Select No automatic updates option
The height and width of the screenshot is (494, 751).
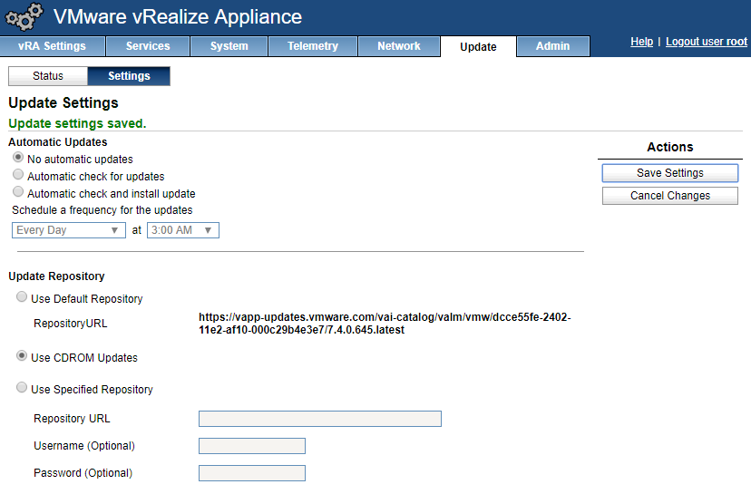[18, 158]
